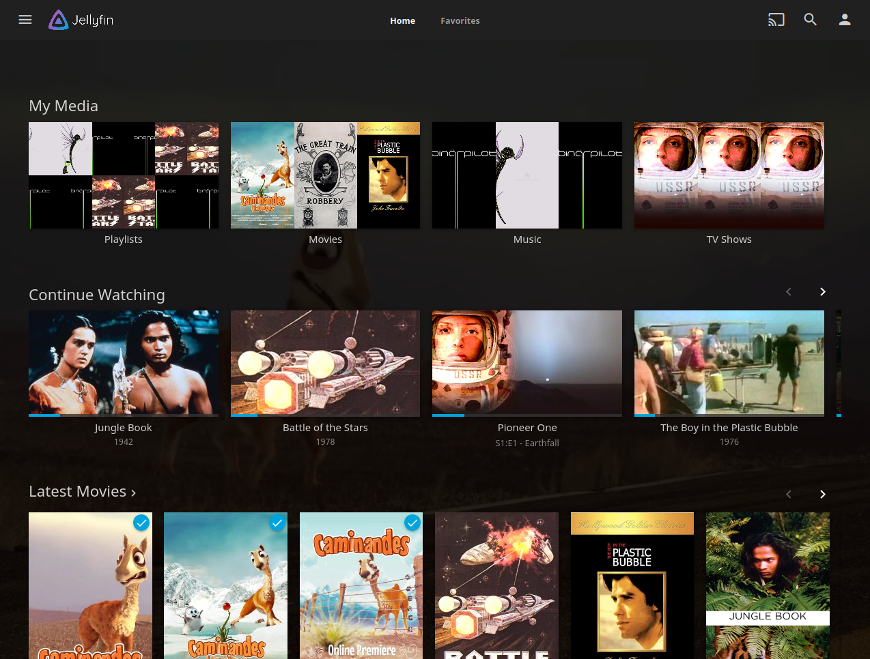This screenshot has height=659, width=870.
Task: Click watched checkmark on second Caminandes poster
Action: 277,523
